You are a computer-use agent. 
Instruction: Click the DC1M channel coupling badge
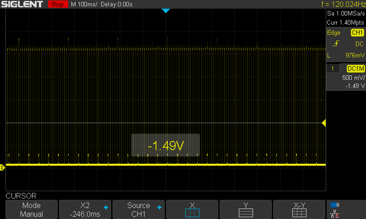(x=355, y=68)
